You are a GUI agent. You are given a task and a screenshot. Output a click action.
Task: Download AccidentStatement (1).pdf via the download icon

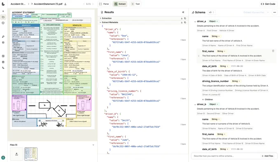[x=65, y=4]
